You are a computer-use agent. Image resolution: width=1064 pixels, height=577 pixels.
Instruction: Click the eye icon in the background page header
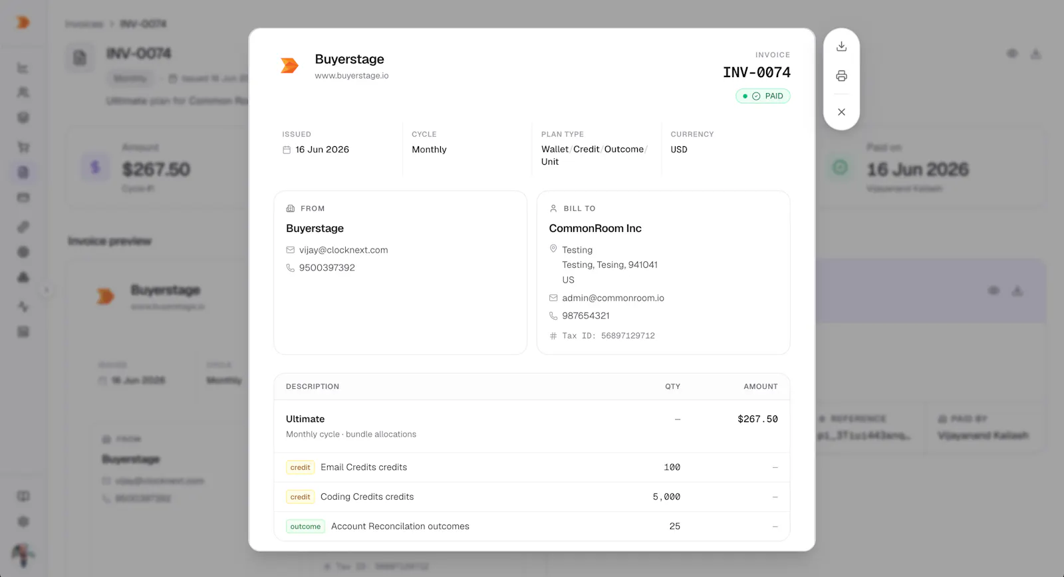tap(1012, 53)
